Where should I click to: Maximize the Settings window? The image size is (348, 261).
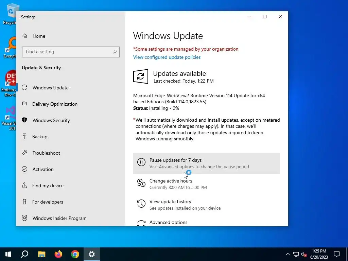(x=264, y=17)
